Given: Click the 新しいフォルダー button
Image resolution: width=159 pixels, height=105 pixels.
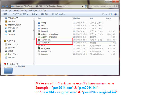Looking at the screenshot, I should click(x=58, y=14).
